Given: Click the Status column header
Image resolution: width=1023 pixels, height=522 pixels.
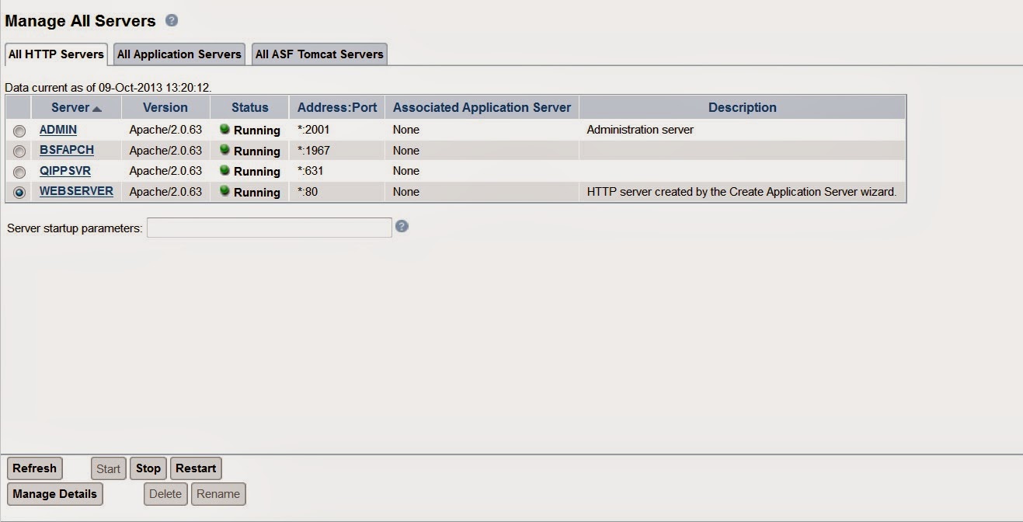Looking at the screenshot, I should click(249, 106).
